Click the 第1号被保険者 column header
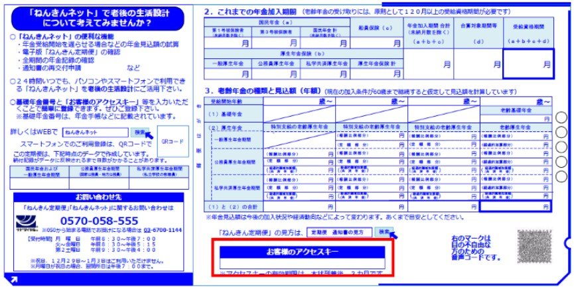Screen dimensions: 574x289 (x=228, y=32)
